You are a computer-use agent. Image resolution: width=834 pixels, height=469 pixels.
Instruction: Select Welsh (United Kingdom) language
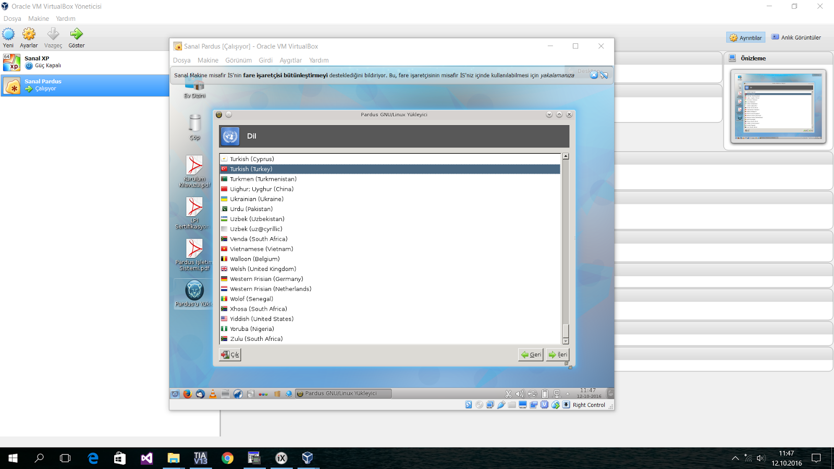pos(390,269)
